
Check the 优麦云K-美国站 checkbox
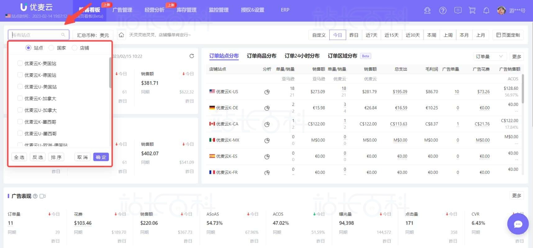click(x=20, y=63)
